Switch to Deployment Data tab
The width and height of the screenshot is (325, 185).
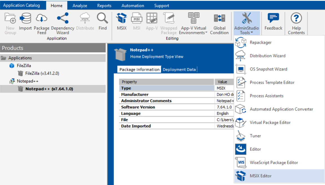[x=179, y=70]
